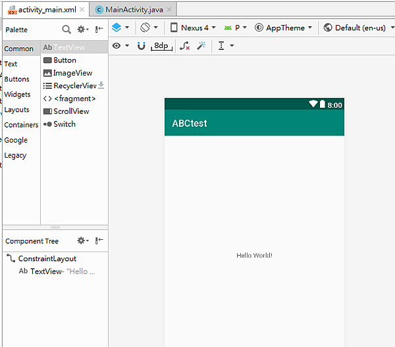
Task: Click the Palette search magnifier icon
Action: pos(66,30)
